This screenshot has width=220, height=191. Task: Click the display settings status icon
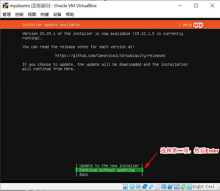click(164, 187)
